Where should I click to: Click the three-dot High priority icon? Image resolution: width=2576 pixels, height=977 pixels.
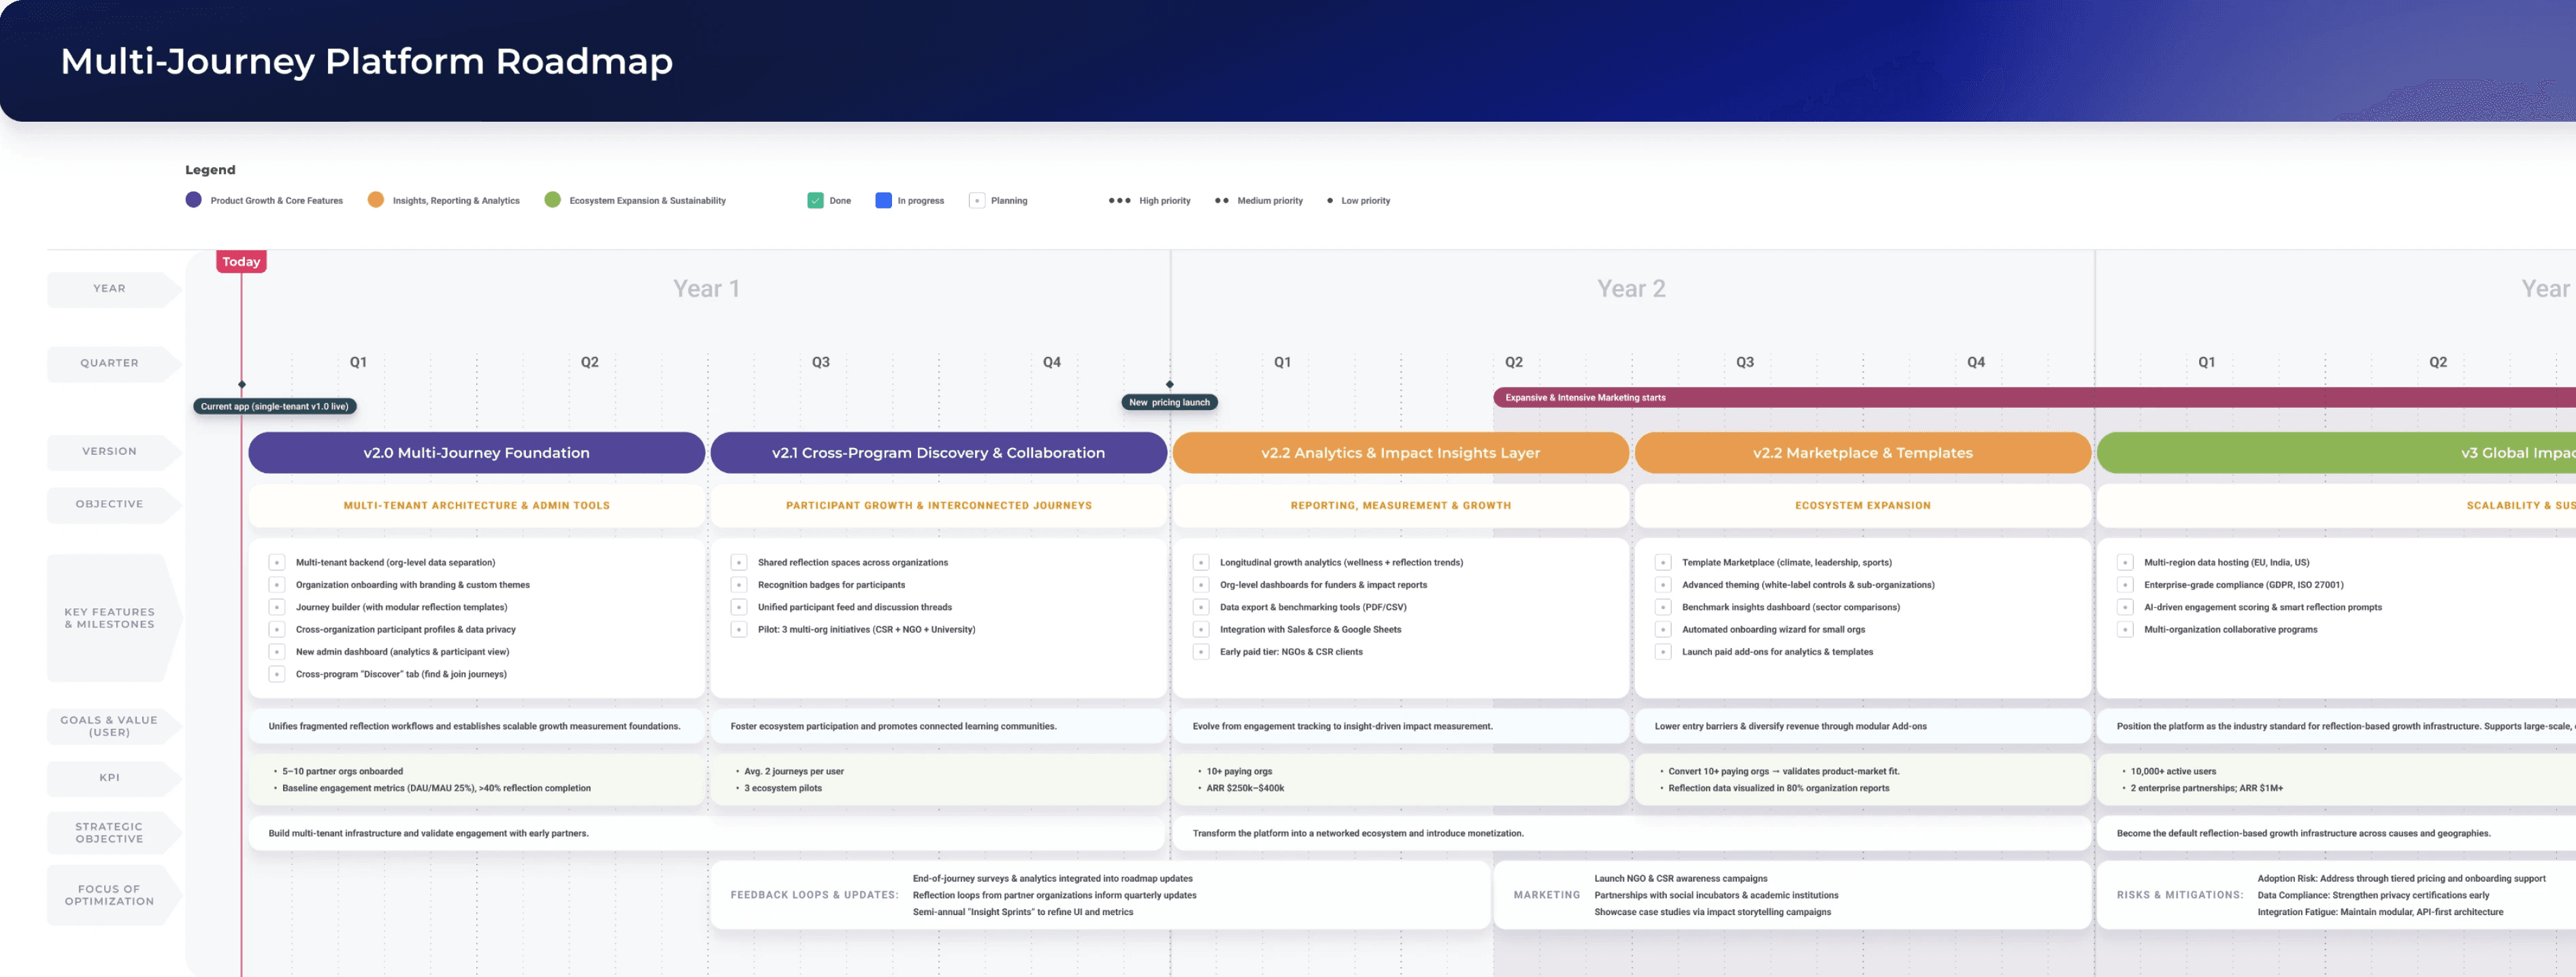point(1119,201)
